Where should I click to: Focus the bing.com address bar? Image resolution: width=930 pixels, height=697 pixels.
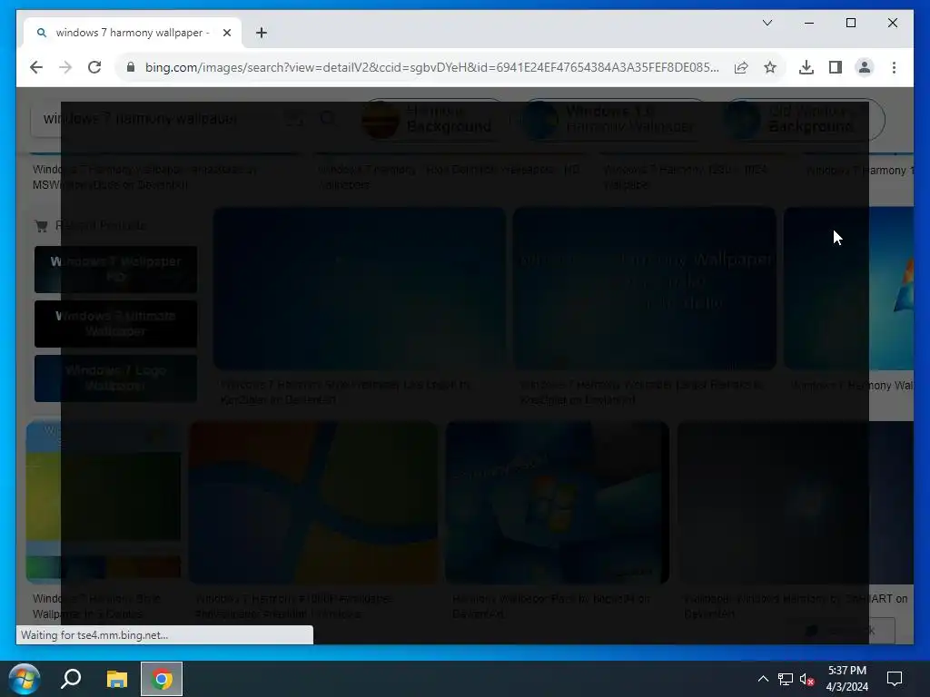click(431, 67)
